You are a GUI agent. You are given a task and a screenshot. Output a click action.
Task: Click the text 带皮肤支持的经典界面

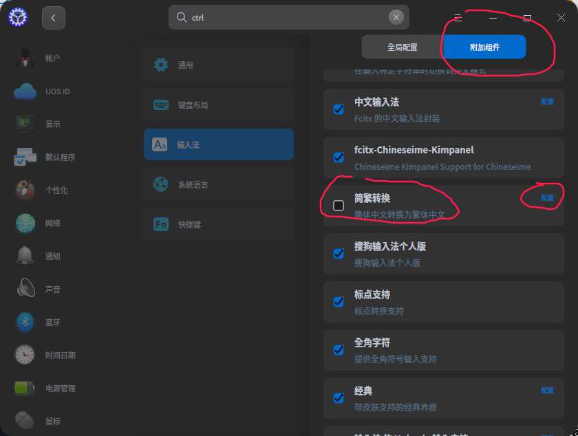click(x=396, y=407)
